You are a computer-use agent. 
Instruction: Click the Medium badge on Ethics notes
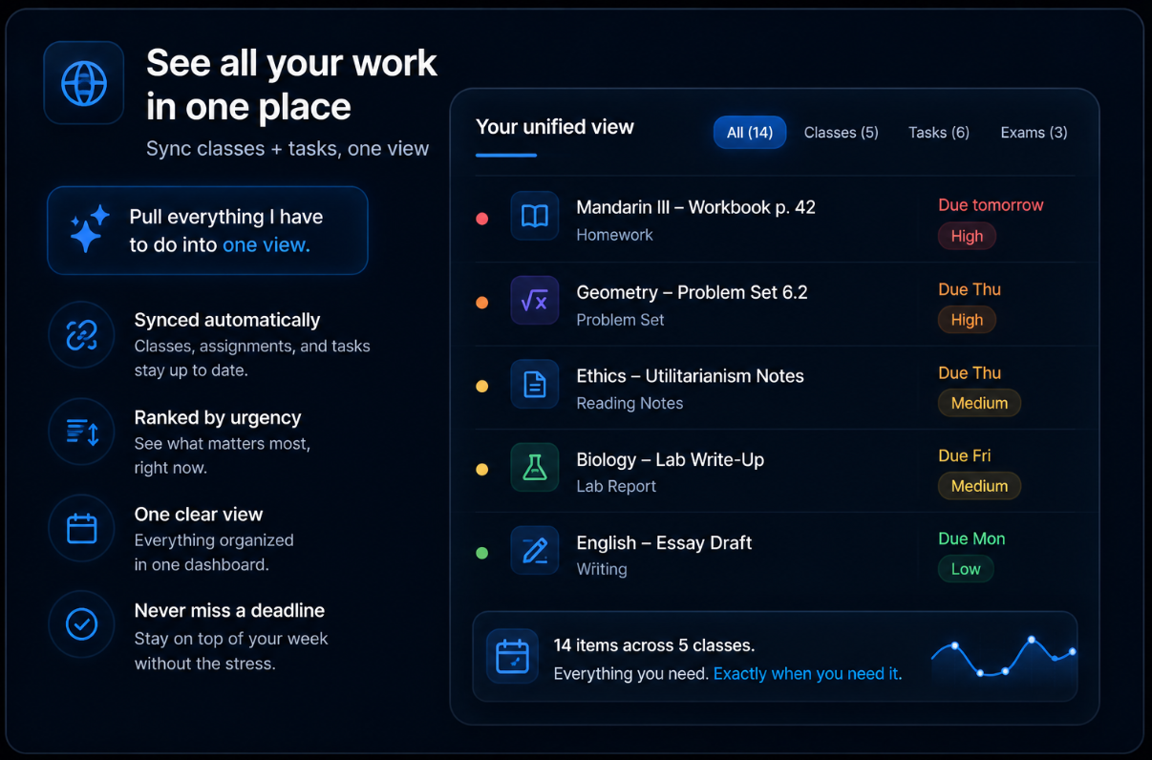(979, 403)
